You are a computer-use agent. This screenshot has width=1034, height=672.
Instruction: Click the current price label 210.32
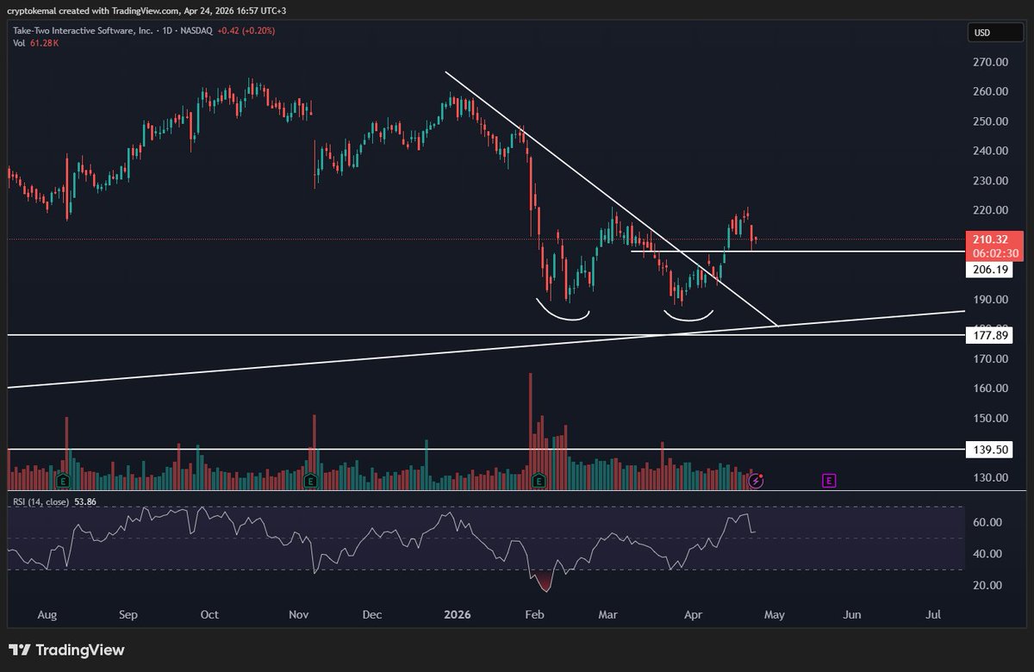click(x=989, y=239)
